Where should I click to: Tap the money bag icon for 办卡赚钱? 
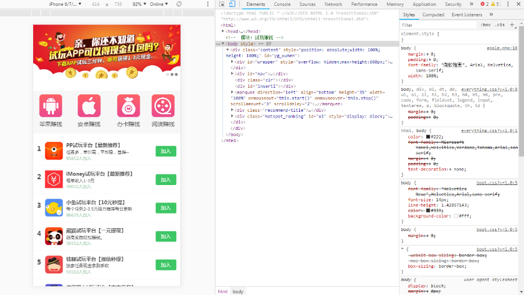coord(128,105)
